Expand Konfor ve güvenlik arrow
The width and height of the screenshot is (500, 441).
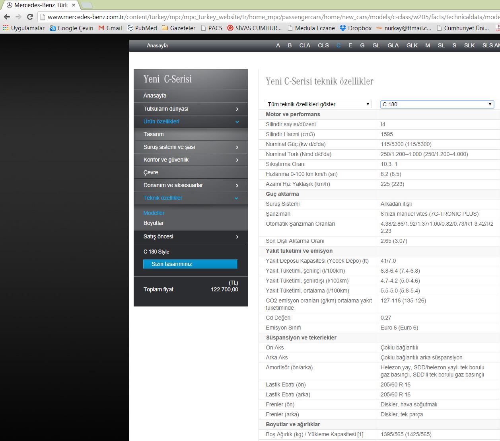coord(237,160)
